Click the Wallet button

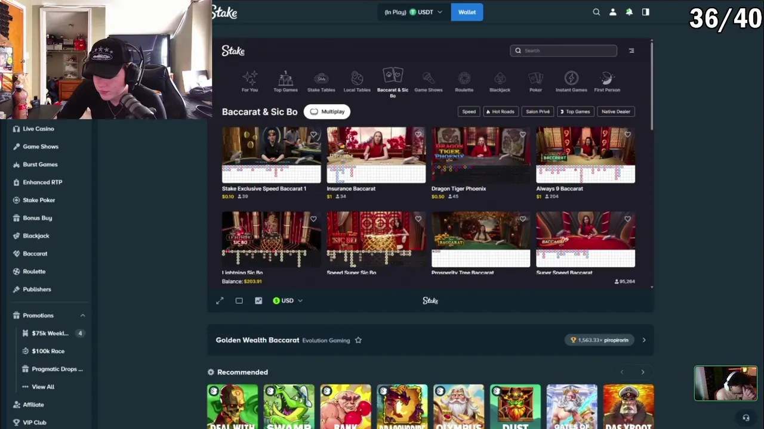[x=467, y=12]
